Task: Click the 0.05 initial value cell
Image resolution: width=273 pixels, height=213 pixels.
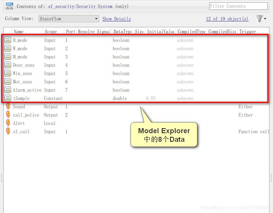Action: 151,98
